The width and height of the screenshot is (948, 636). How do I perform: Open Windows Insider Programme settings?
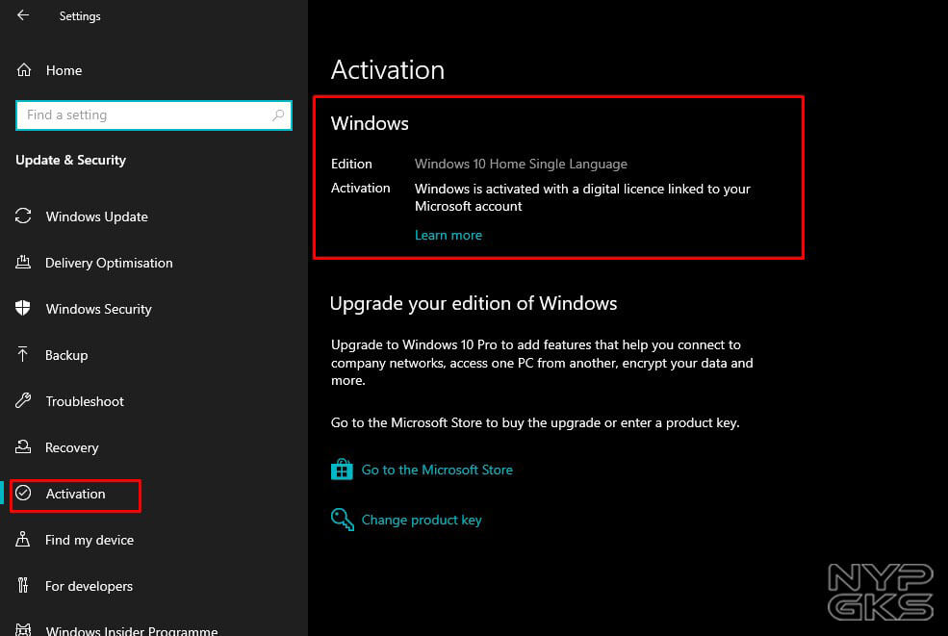point(131,630)
